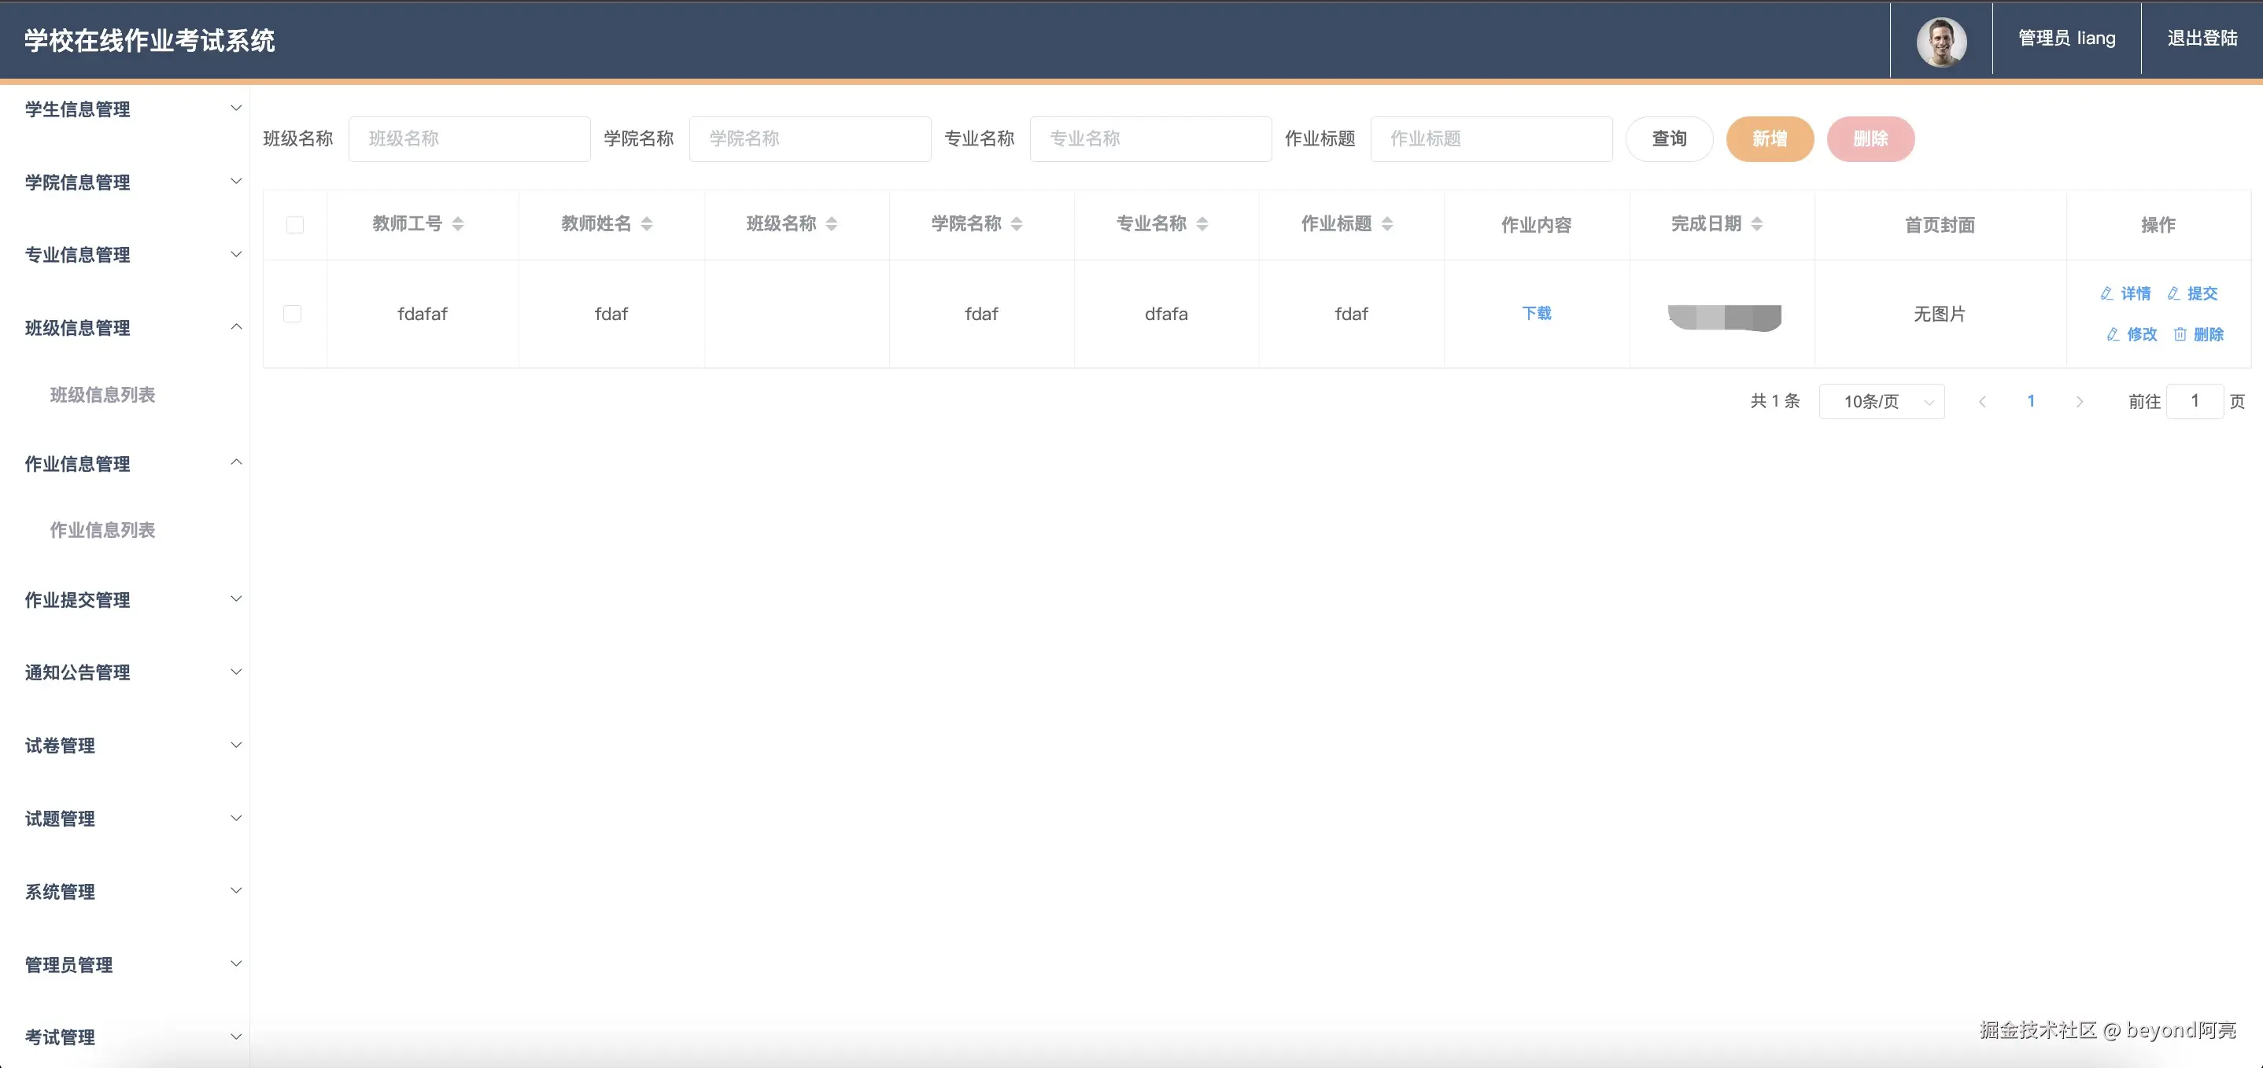
Task: Sort by 完成日期 column arrows
Action: coord(1756,224)
